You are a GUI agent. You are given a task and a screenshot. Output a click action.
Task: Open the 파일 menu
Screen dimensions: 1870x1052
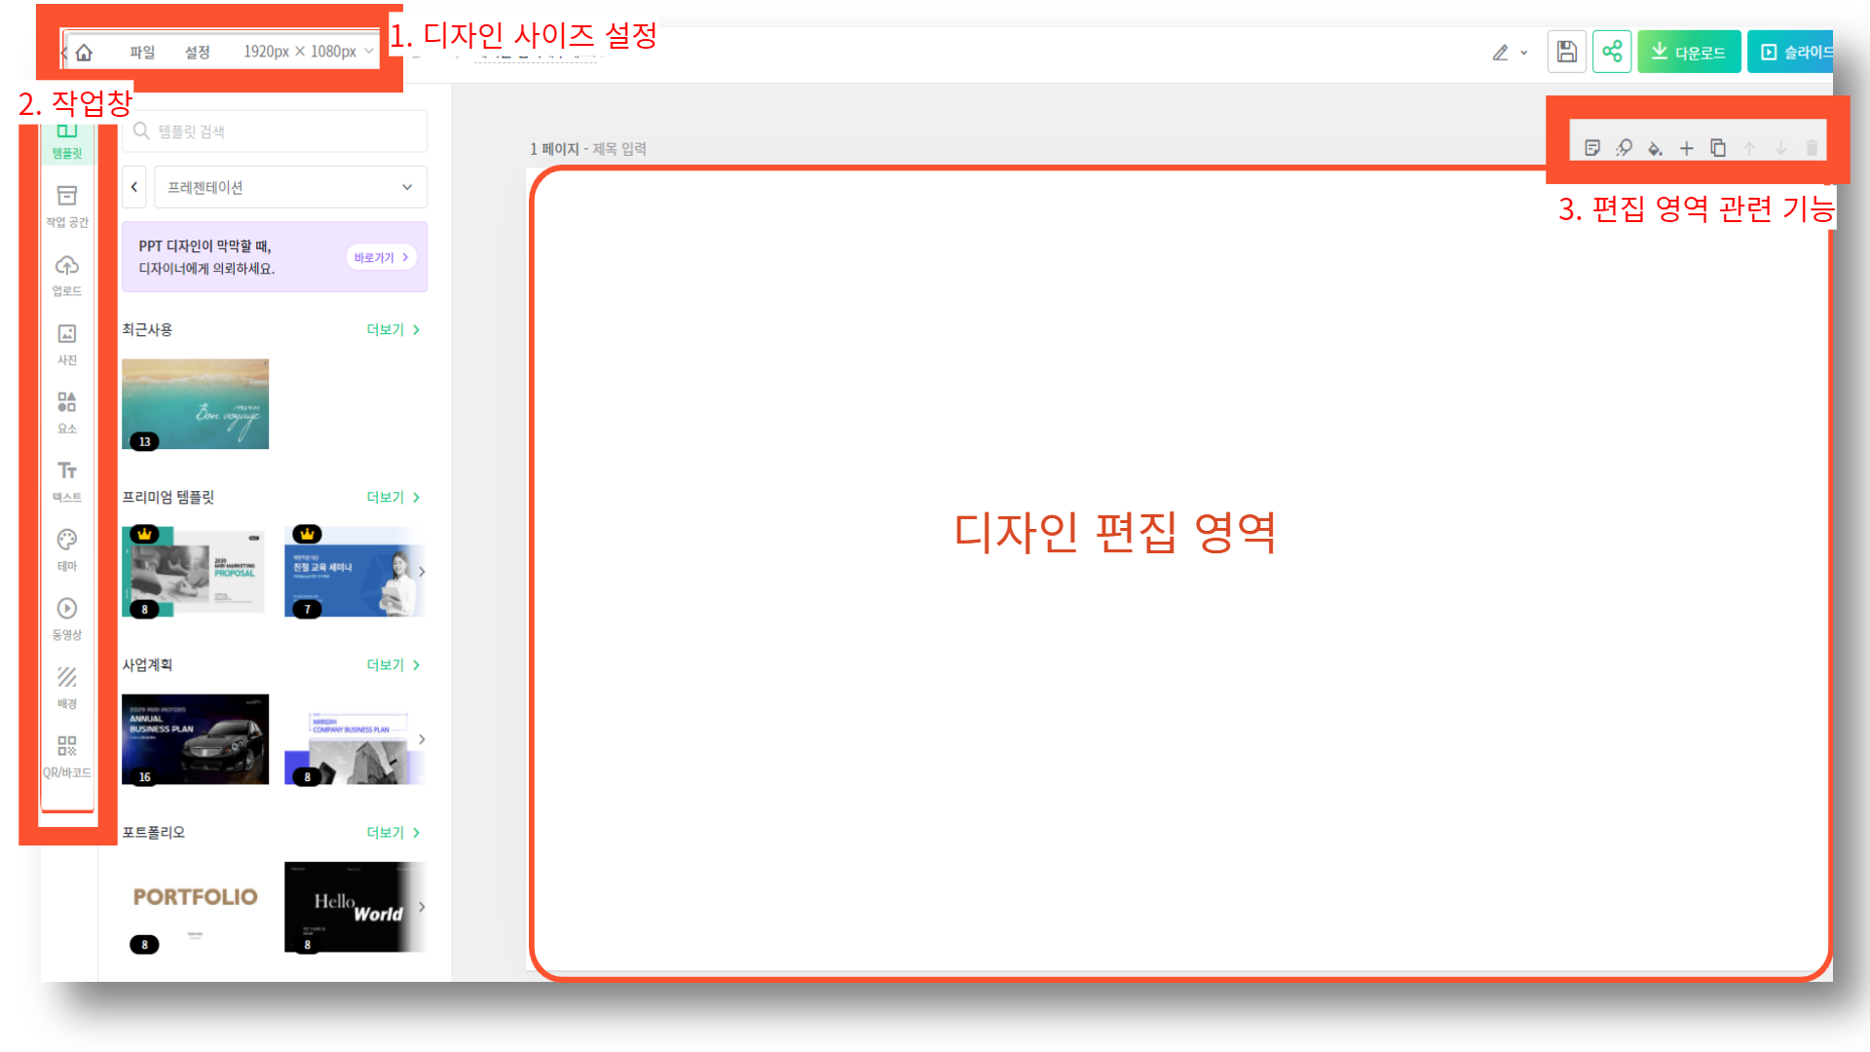(x=142, y=52)
